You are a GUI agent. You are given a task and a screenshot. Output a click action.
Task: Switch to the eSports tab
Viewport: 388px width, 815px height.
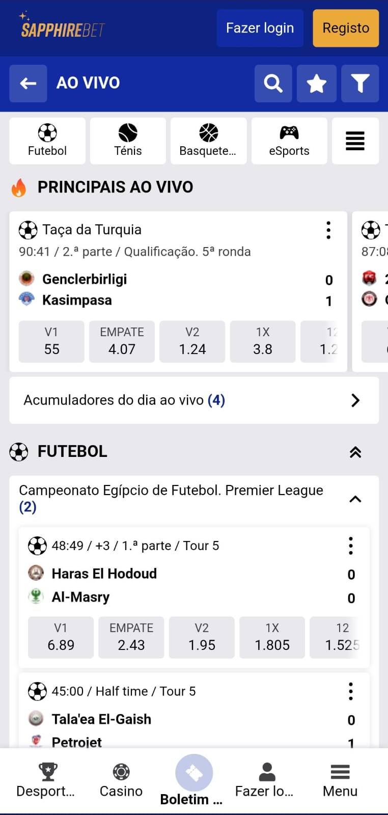pyautogui.click(x=289, y=141)
